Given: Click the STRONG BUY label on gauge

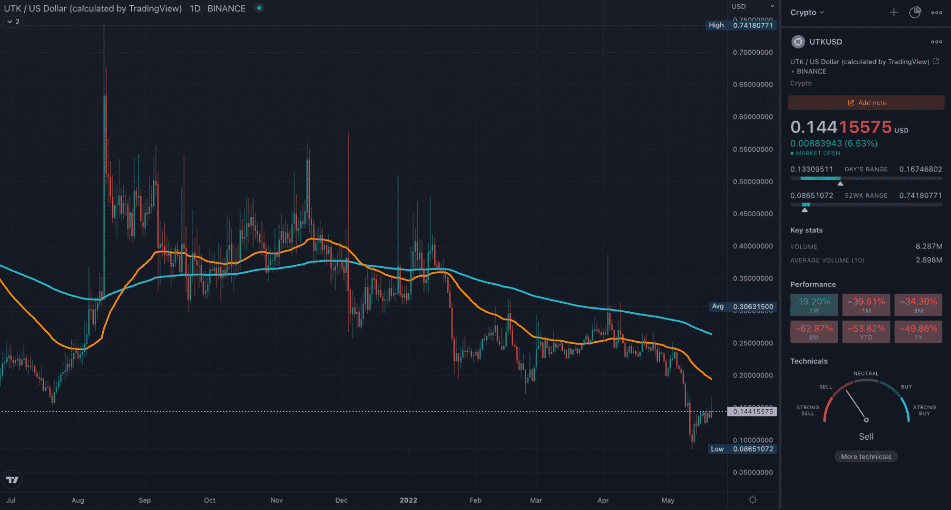Looking at the screenshot, I should (924, 411).
